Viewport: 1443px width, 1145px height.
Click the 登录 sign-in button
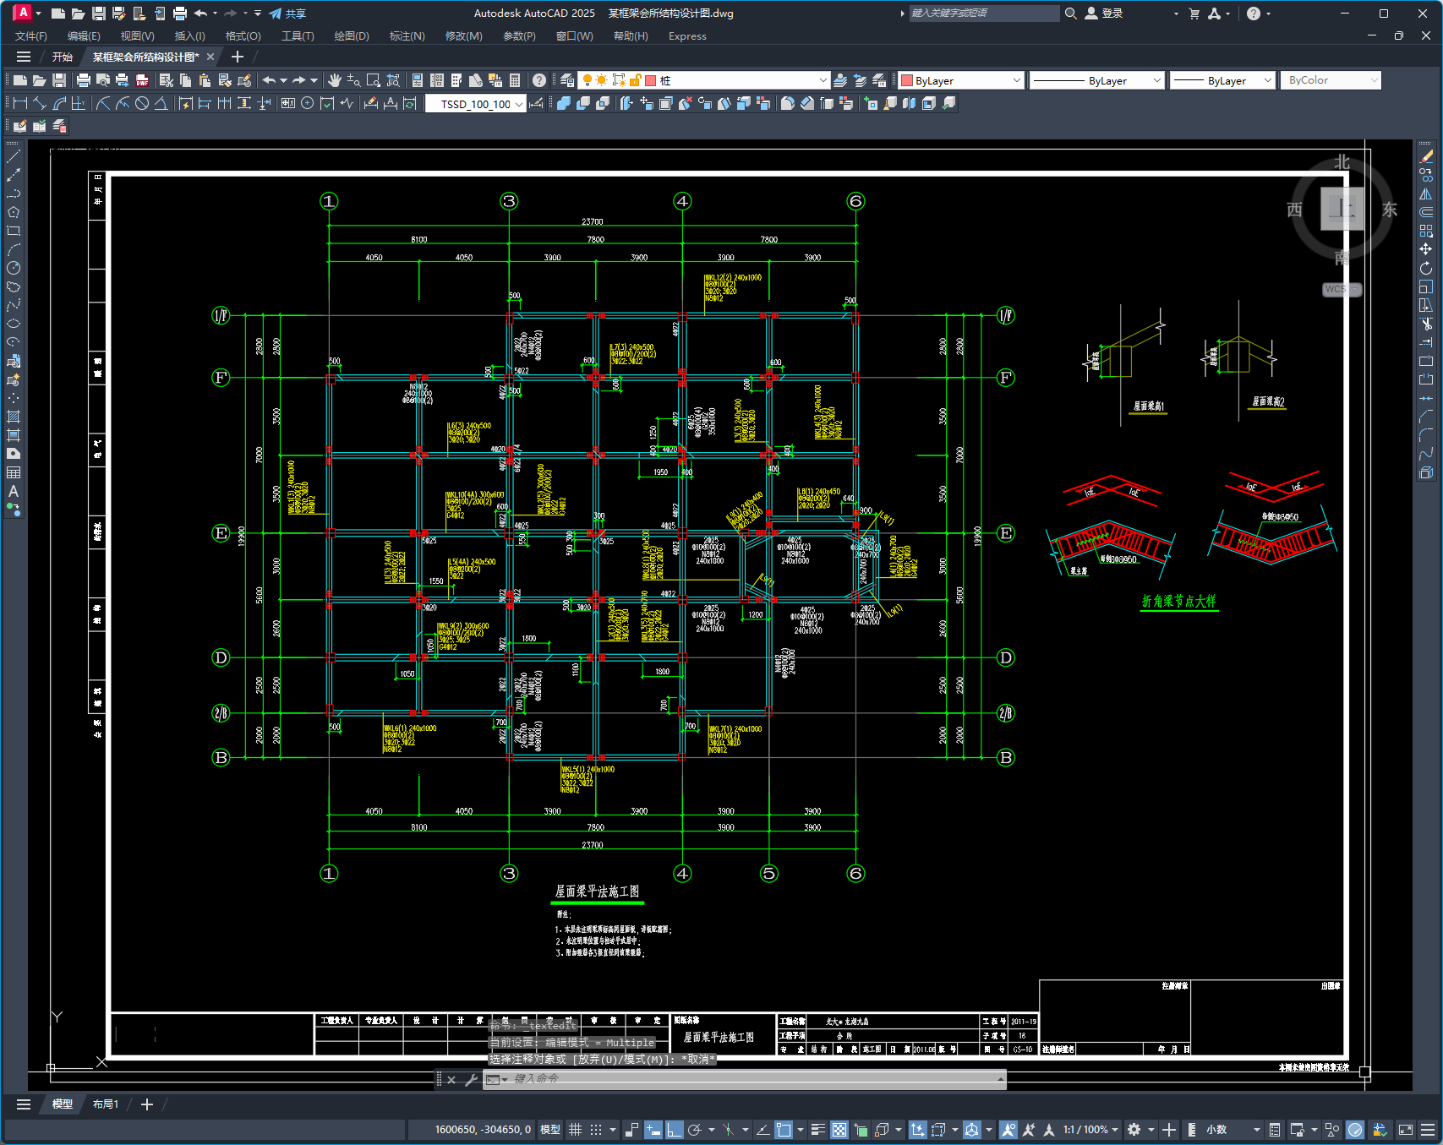pos(1104,14)
